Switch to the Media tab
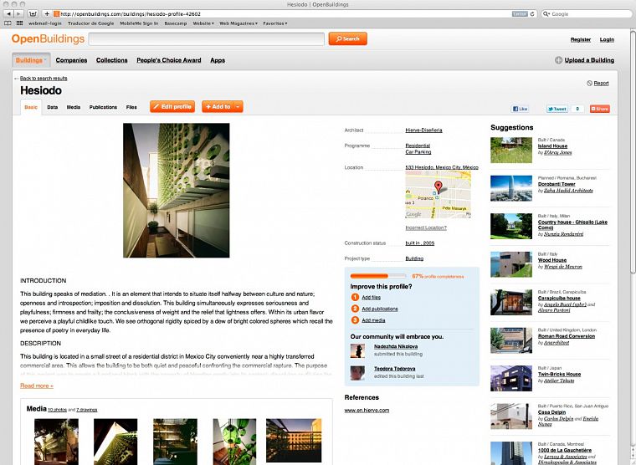The width and height of the screenshot is (636, 465). [74, 107]
